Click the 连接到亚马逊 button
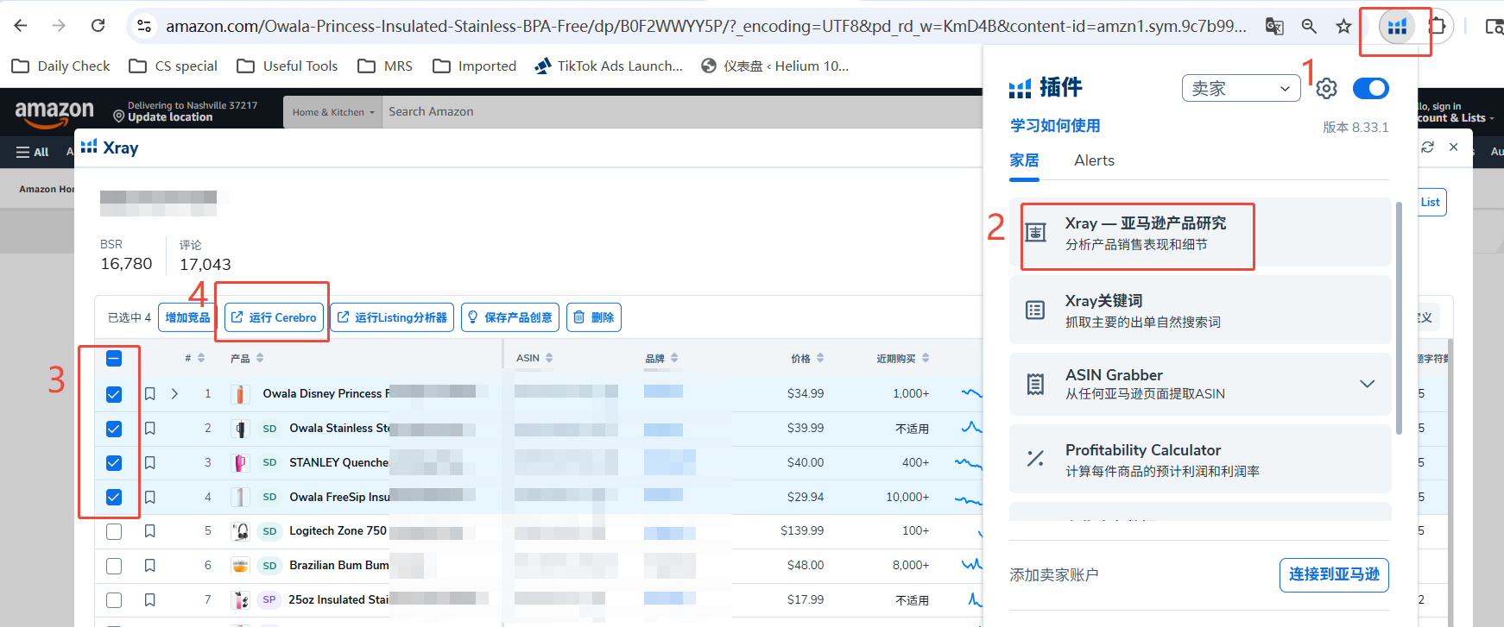Image resolution: width=1504 pixels, height=627 pixels. click(1333, 574)
